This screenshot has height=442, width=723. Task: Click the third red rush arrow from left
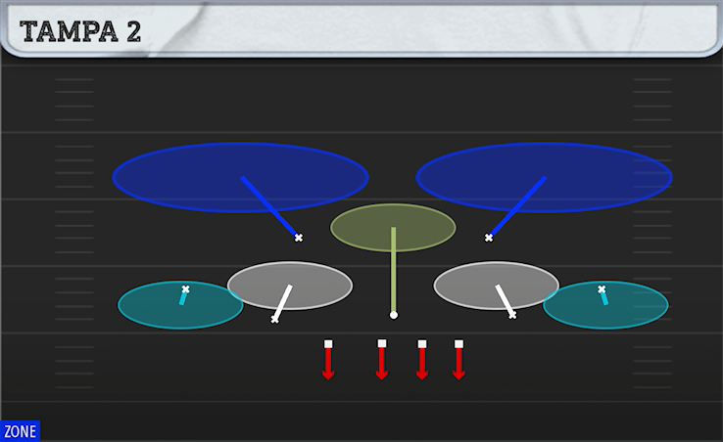[x=422, y=364]
